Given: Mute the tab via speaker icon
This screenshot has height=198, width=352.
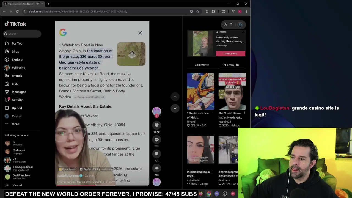Looking at the screenshot, I should 37,4.
